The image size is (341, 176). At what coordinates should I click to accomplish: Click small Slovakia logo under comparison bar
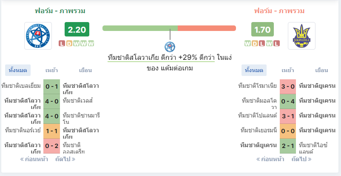tap(170, 47)
